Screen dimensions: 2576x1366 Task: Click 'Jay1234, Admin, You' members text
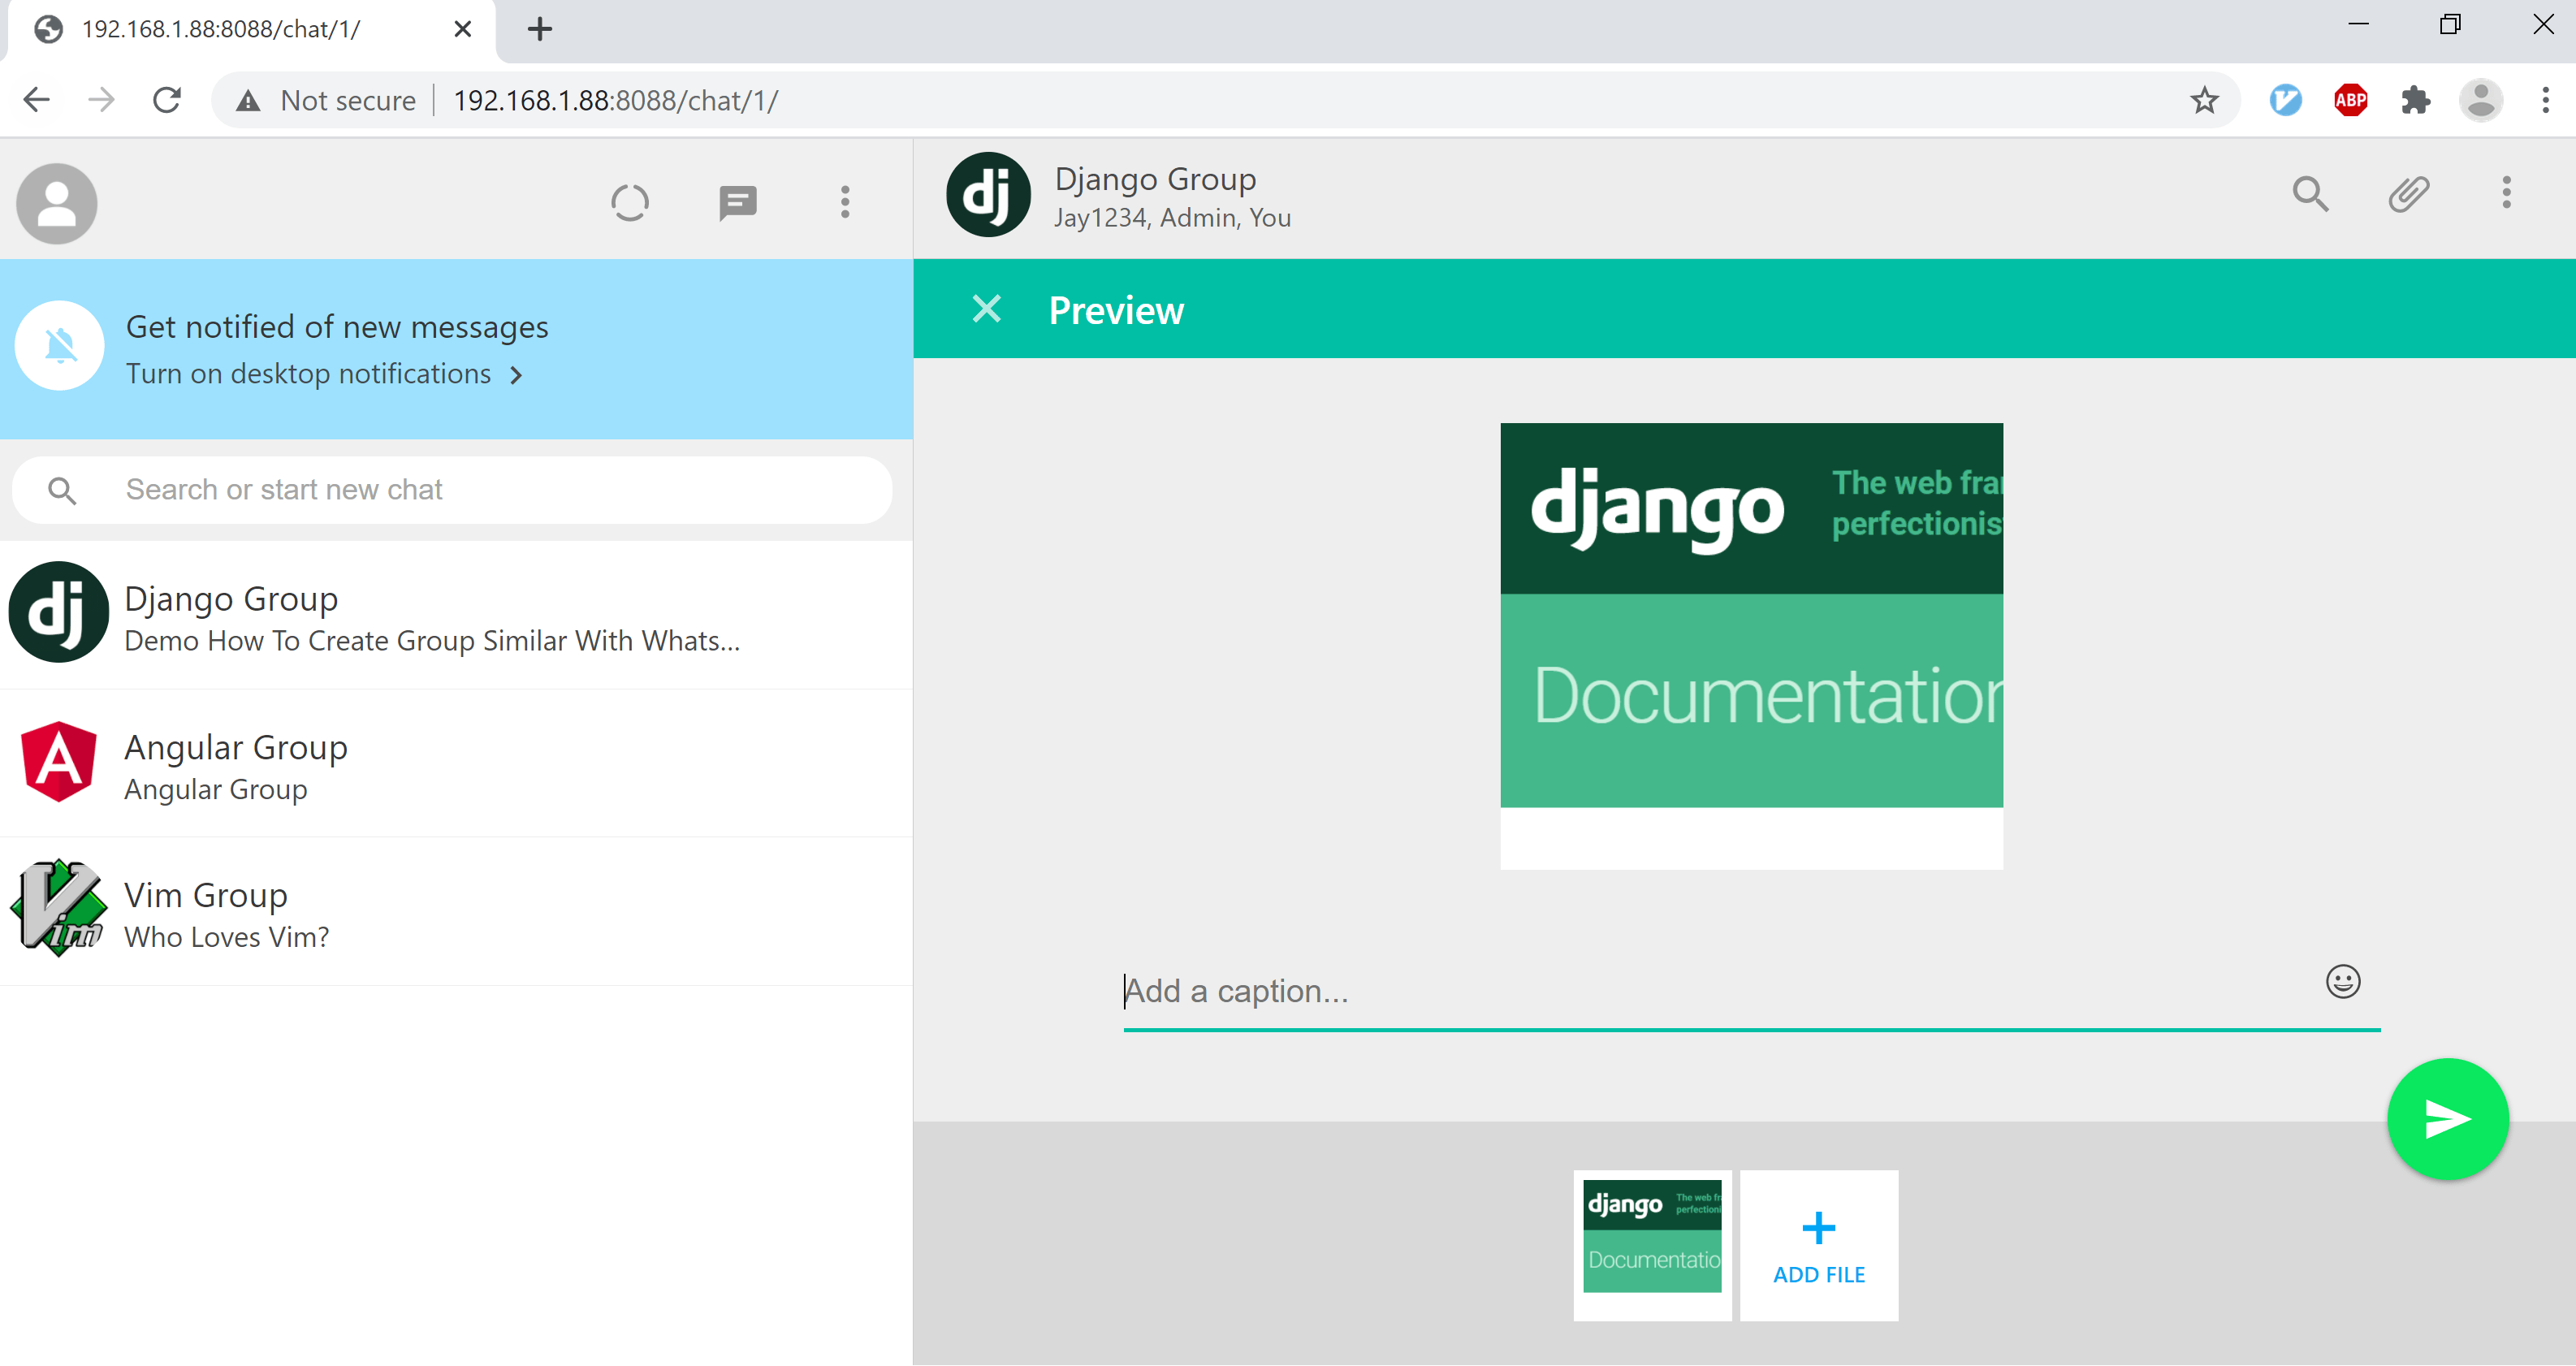tap(1172, 218)
